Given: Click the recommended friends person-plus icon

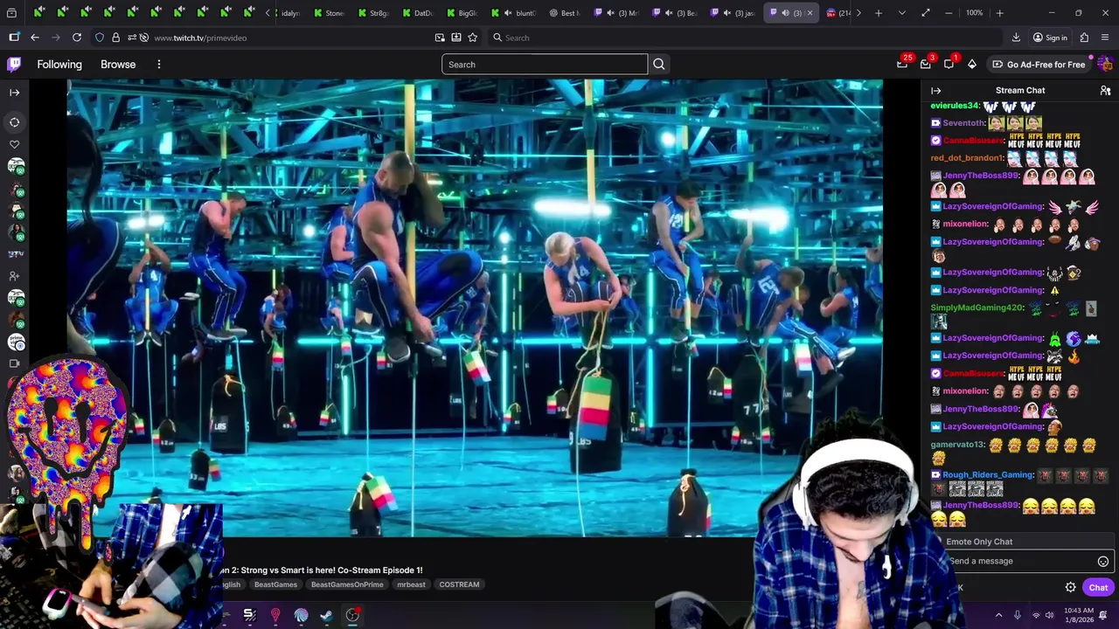Looking at the screenshot, I should (x=14, y=276).
